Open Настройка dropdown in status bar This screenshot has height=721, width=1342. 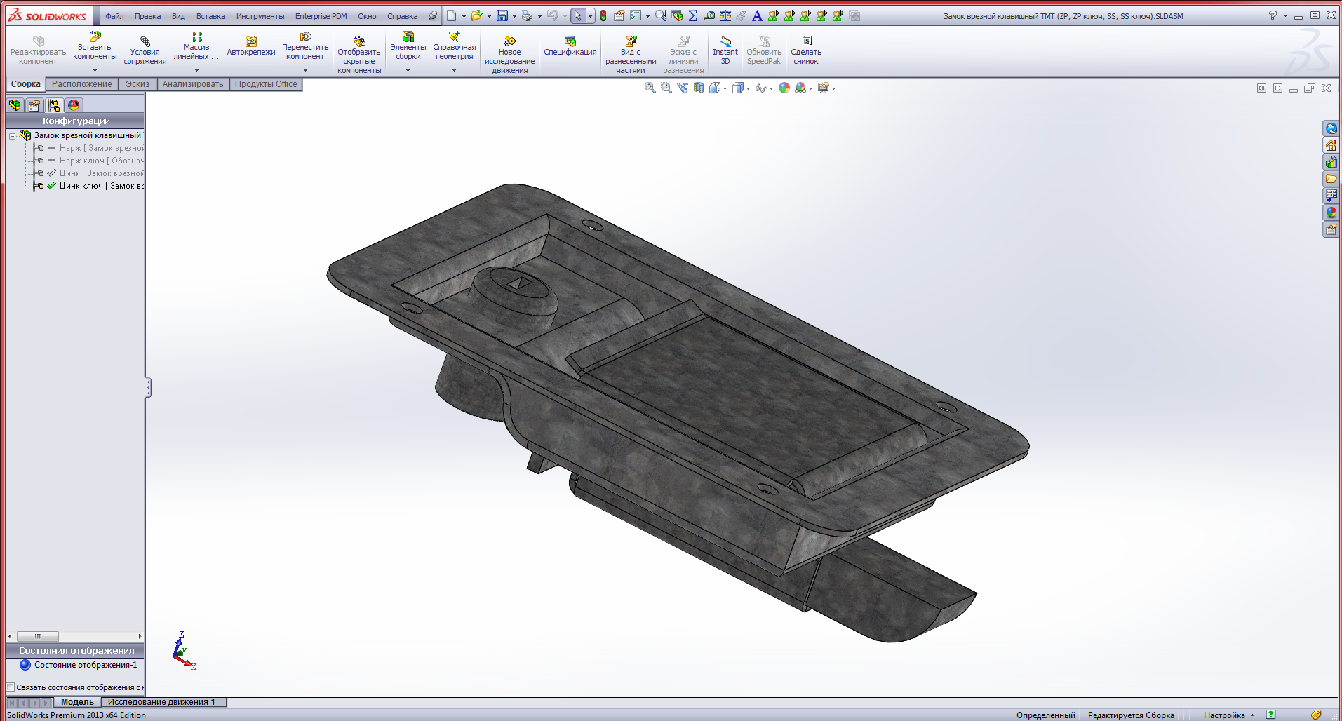coord(1229,715)
